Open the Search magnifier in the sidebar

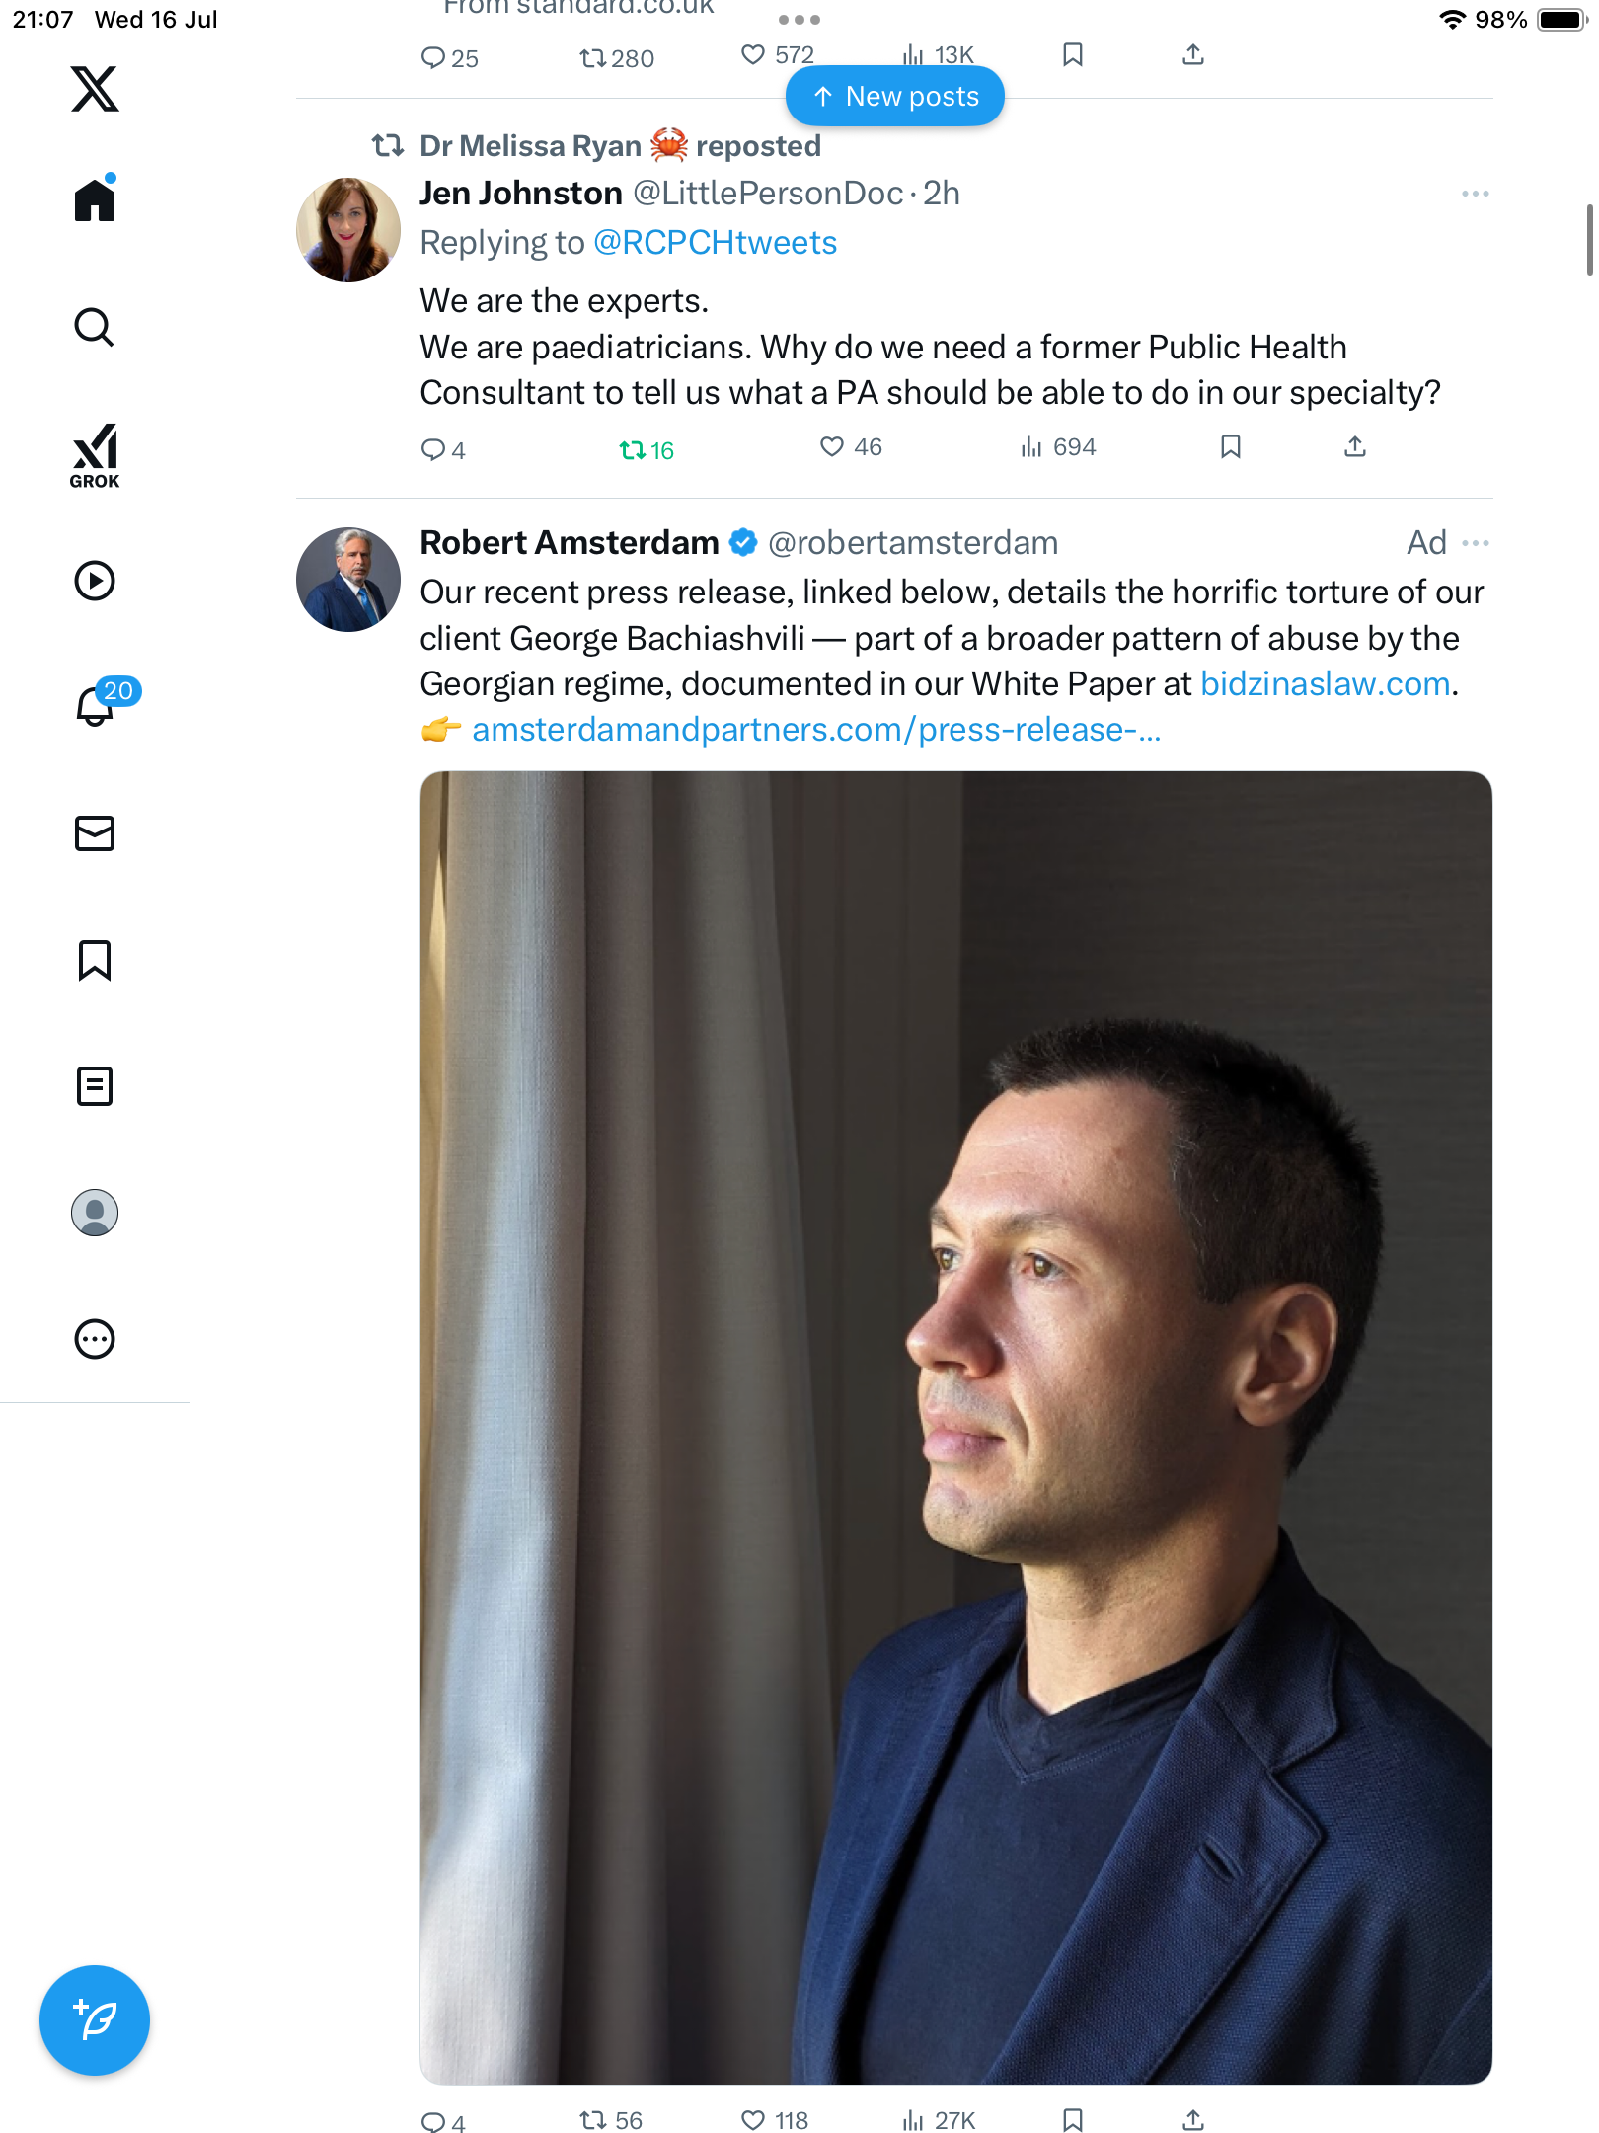(x=95, y=327)
